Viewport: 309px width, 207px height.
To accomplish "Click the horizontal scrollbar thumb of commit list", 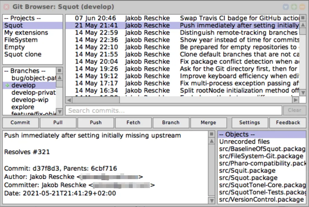I will (96, 100).
